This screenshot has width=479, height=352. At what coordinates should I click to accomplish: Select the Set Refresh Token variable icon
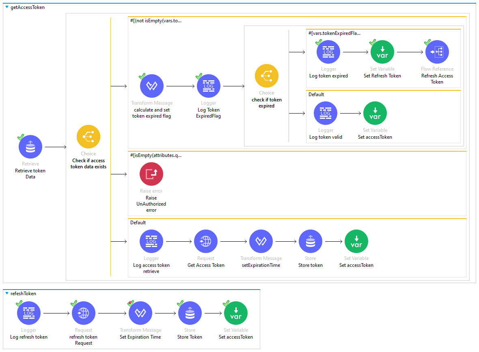tap(382, 52)
